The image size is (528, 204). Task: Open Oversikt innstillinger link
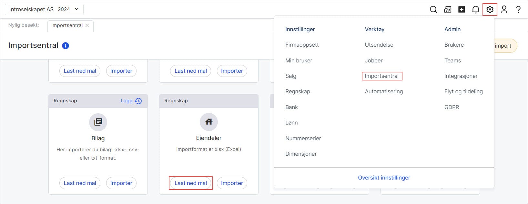pos(384,177)
